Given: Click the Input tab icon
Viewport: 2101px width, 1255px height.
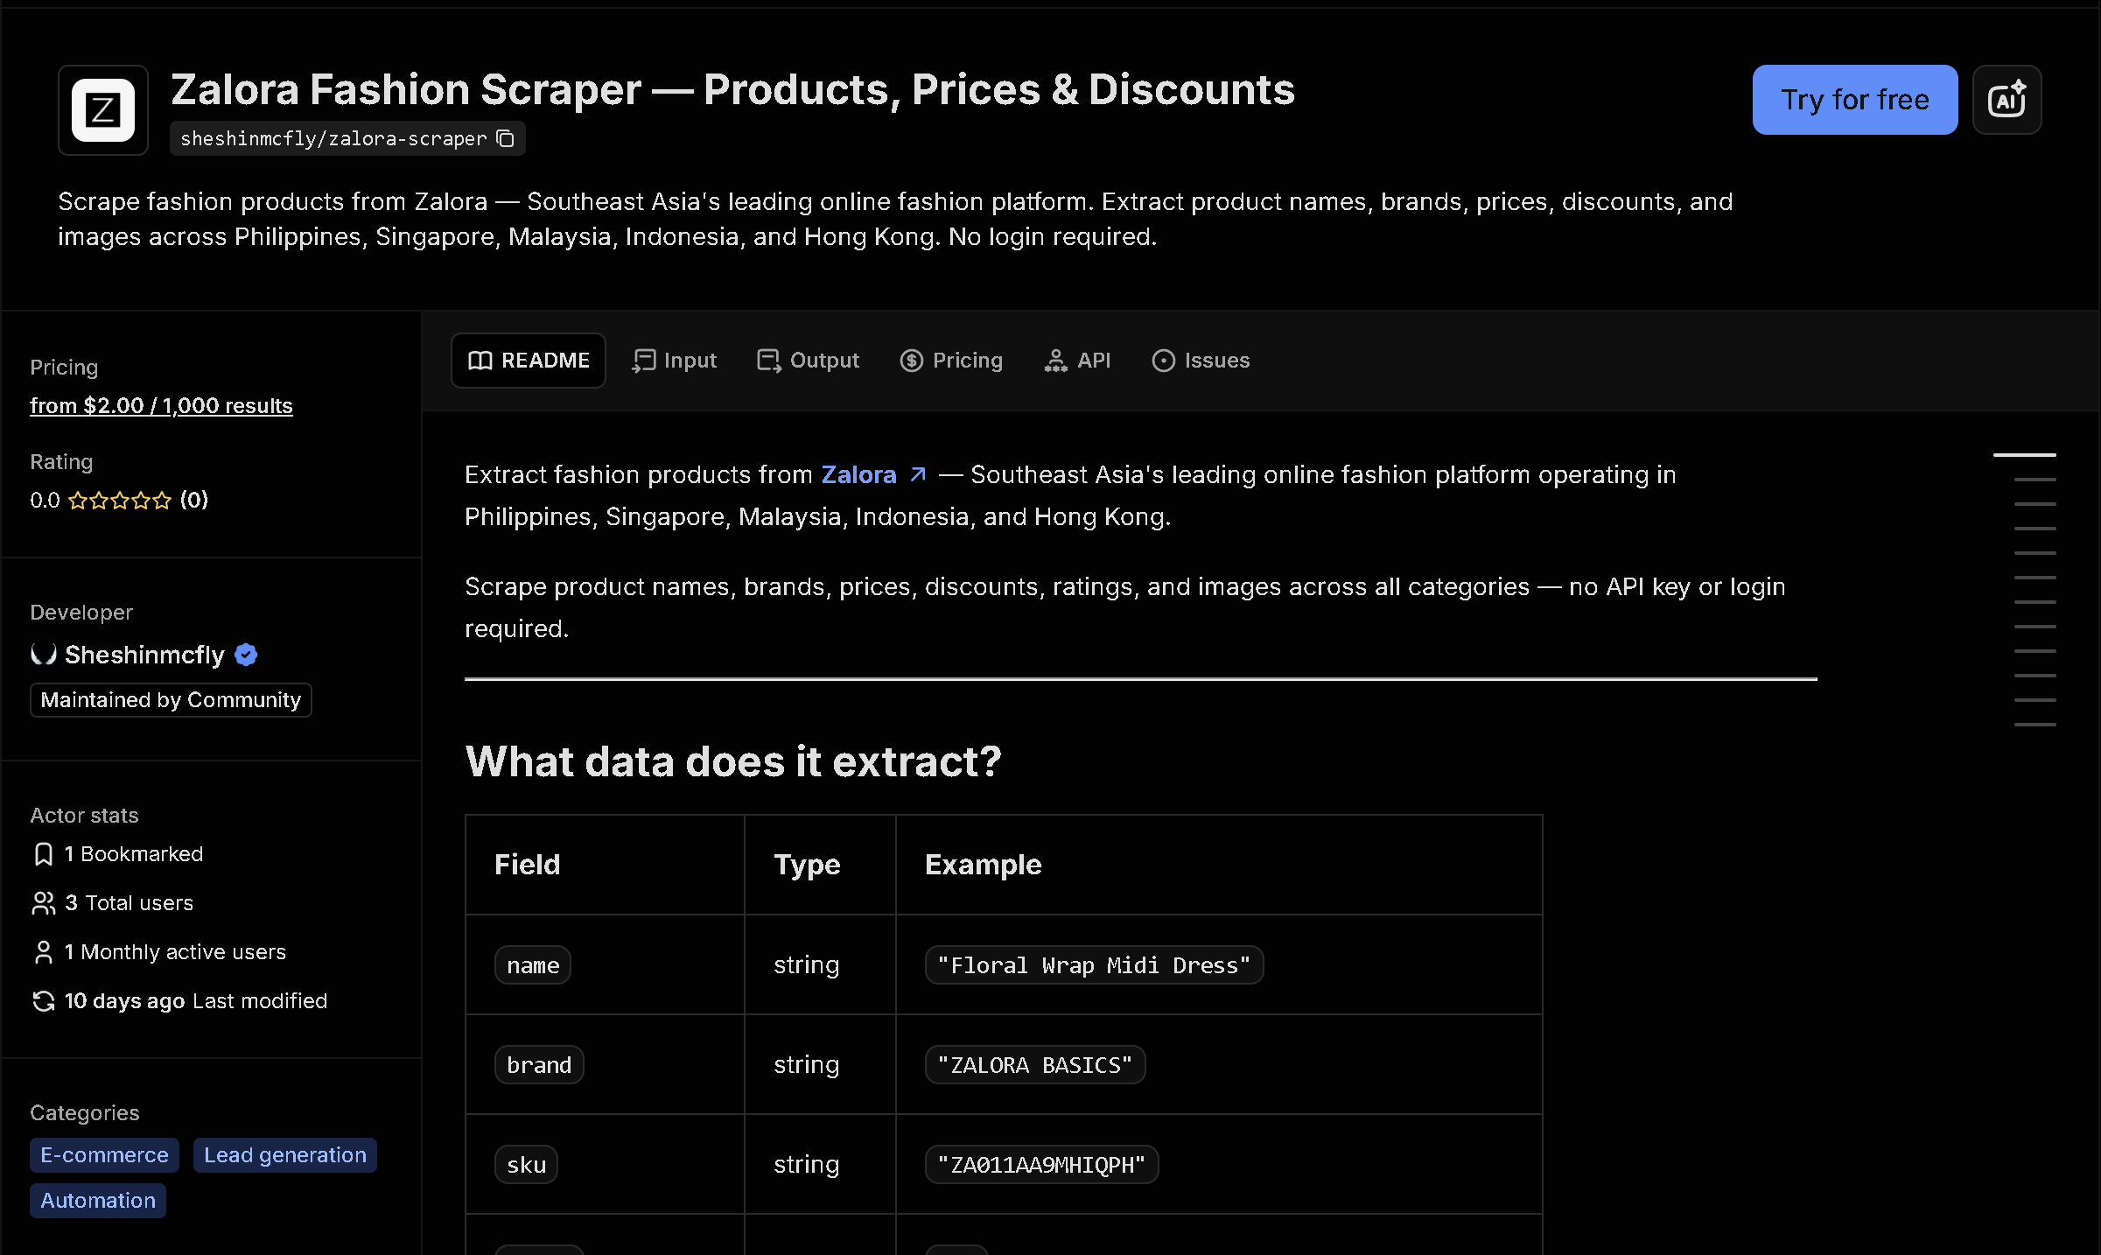Looking at the screenshot, I should 644,361.
